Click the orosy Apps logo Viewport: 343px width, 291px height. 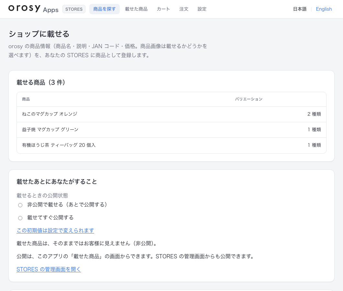pyautogui.click(x=33, y=9)
